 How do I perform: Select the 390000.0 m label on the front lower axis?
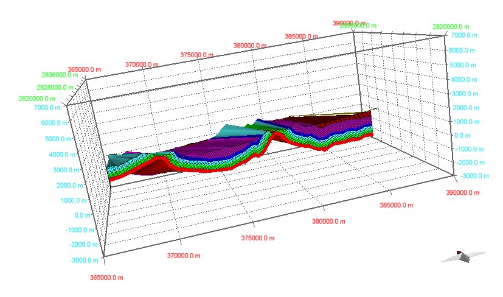[x=463, y=193]
